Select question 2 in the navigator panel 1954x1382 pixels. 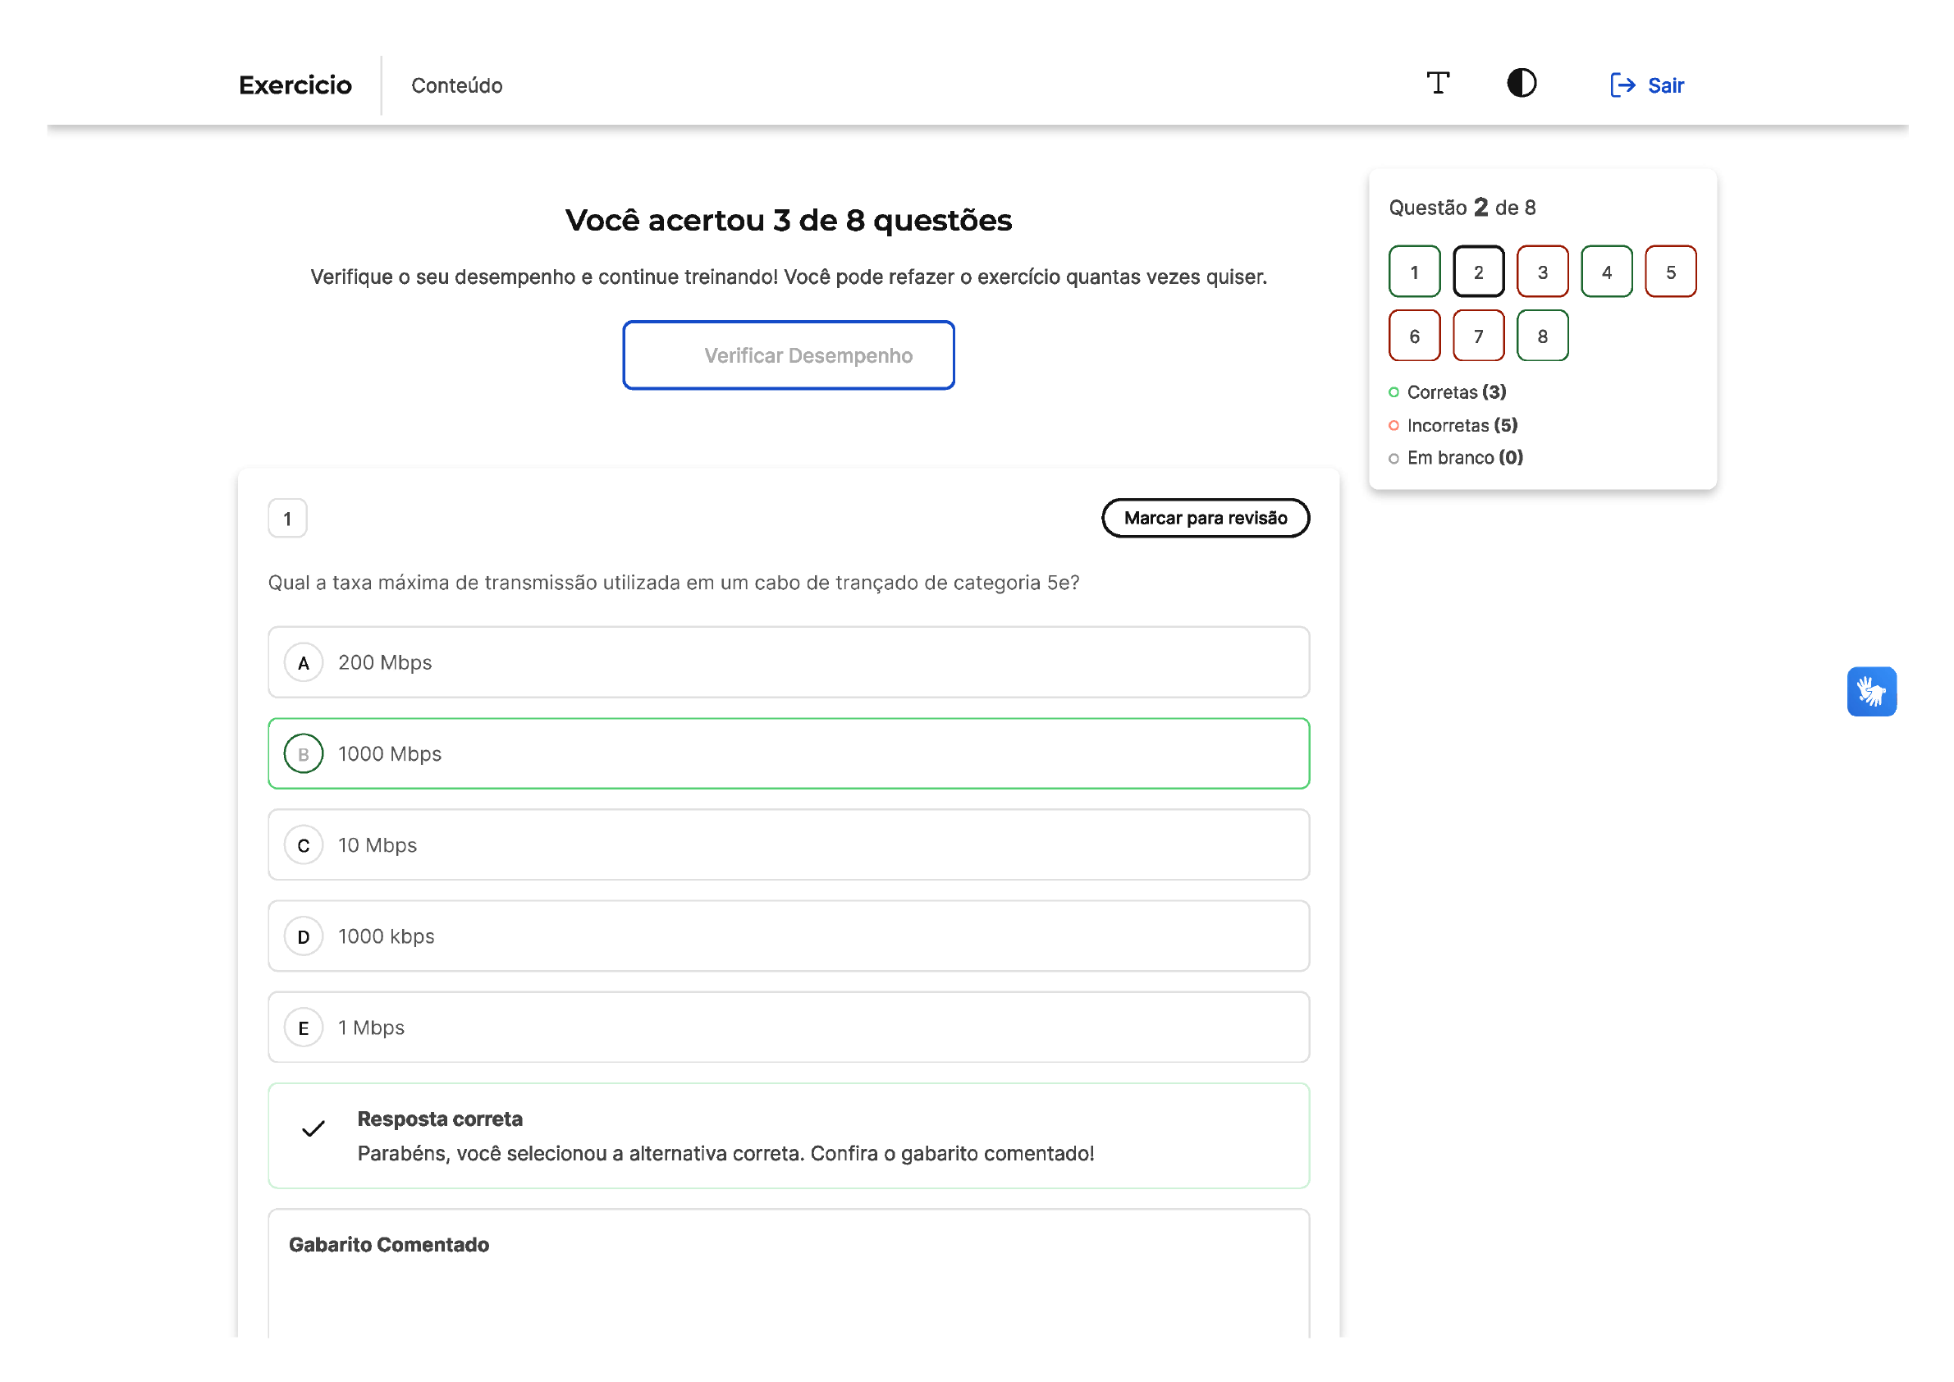(1477, 272)
